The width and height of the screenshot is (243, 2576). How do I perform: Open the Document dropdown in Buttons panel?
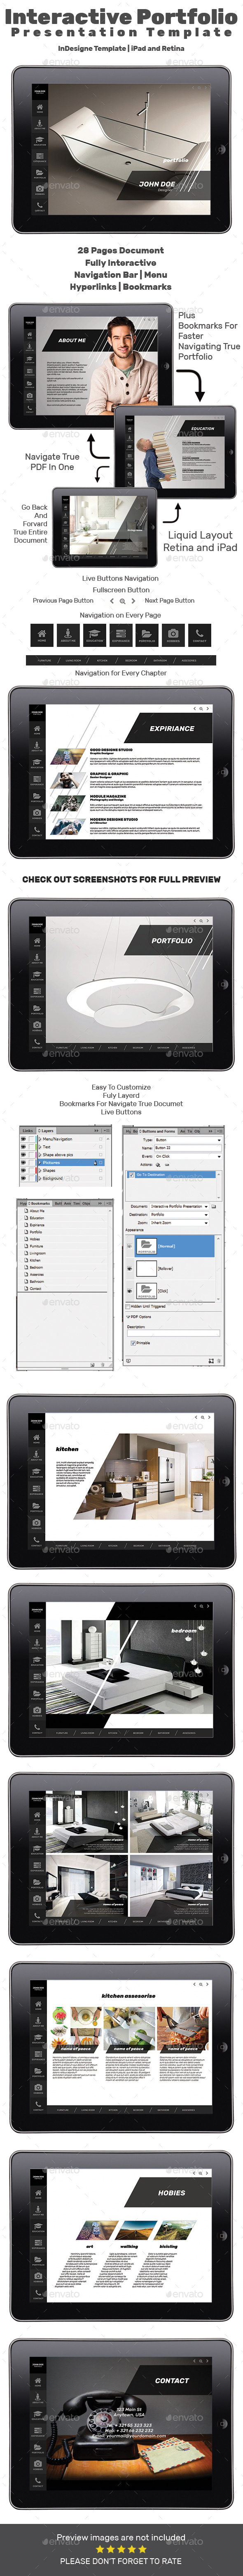pos(180,1207)
